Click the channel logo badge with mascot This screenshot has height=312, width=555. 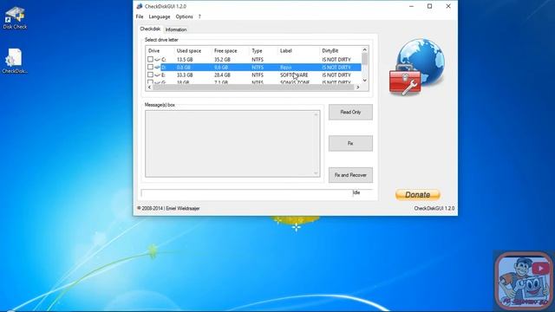(524, 281)
